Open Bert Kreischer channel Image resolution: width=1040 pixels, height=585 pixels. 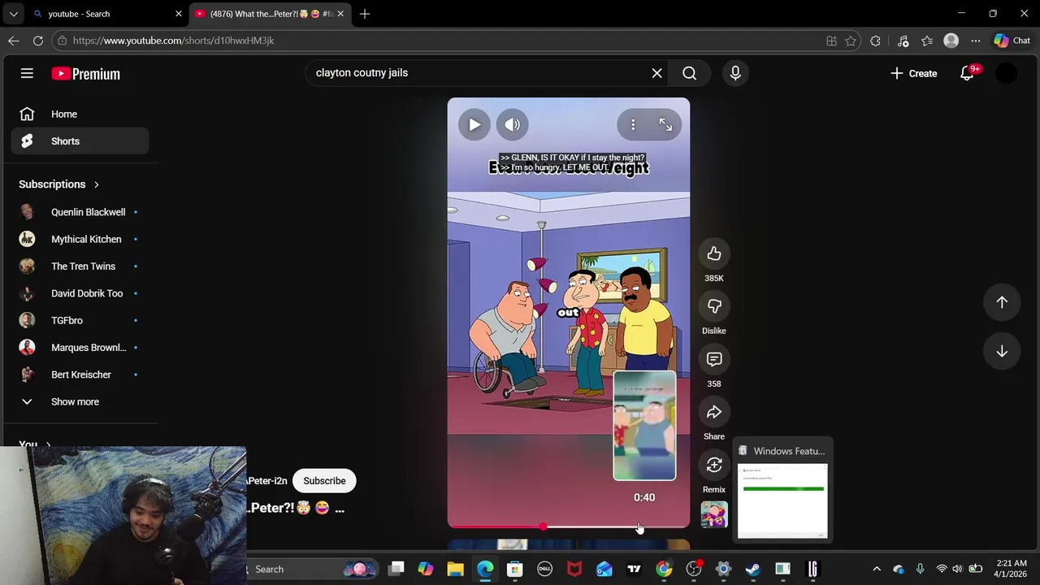point(80,375)
